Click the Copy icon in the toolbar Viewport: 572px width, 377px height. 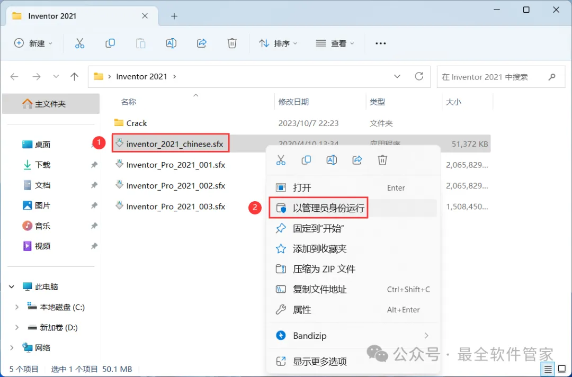(x=110, y=43)
